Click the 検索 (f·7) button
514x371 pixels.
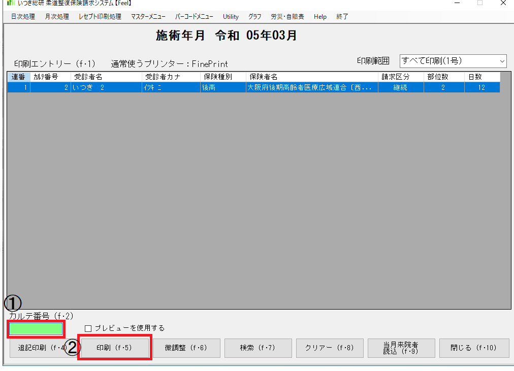point(258,348)
